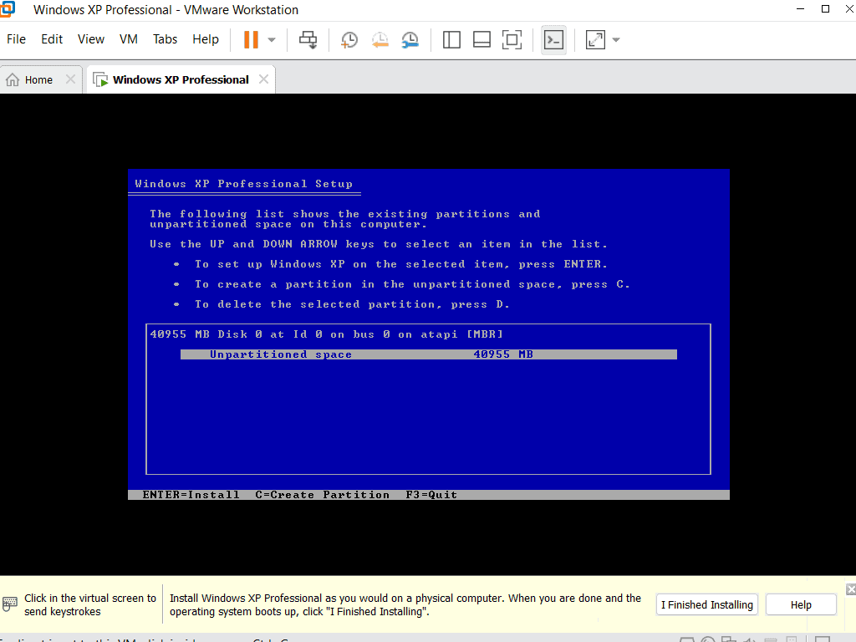Open the Edit menu

(52, 39)
